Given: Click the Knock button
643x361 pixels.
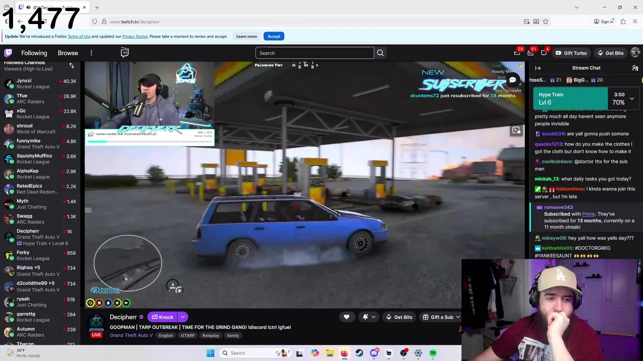Looking at the screenshot, I should pos(162,317).
